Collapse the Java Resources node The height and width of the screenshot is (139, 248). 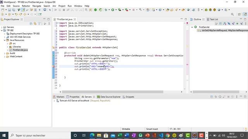(5, 40)
